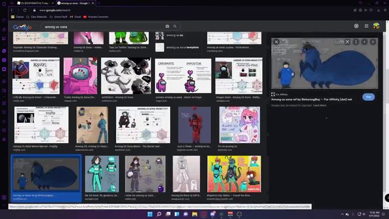Click the Learn More copyright link
The width and height of the screenshot is (389, 219).
320,105
